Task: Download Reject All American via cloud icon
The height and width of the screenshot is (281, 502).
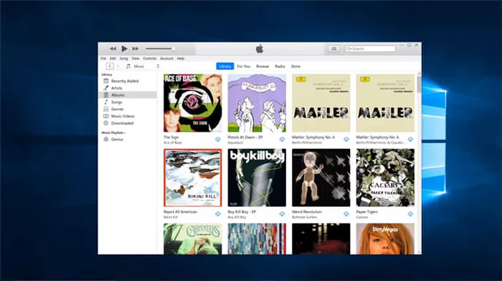Action: point(218,214)
